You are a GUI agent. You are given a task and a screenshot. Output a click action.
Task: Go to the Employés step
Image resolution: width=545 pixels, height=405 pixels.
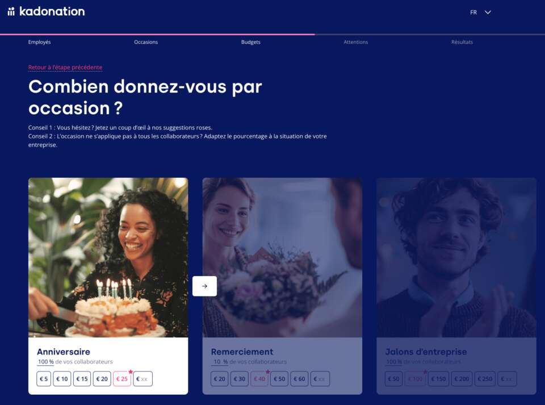coord(39,42)
